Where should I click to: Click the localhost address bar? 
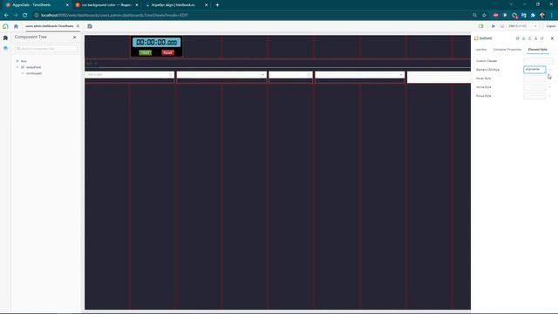pos(249,16)
